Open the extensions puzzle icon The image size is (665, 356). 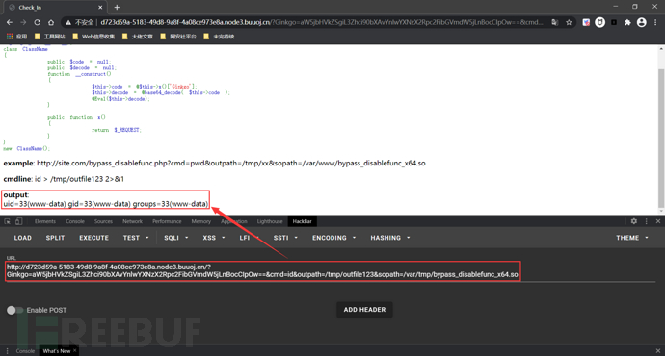click(627, 22)
